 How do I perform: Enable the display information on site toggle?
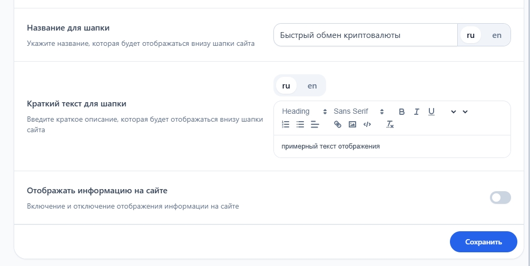point(500,198)
